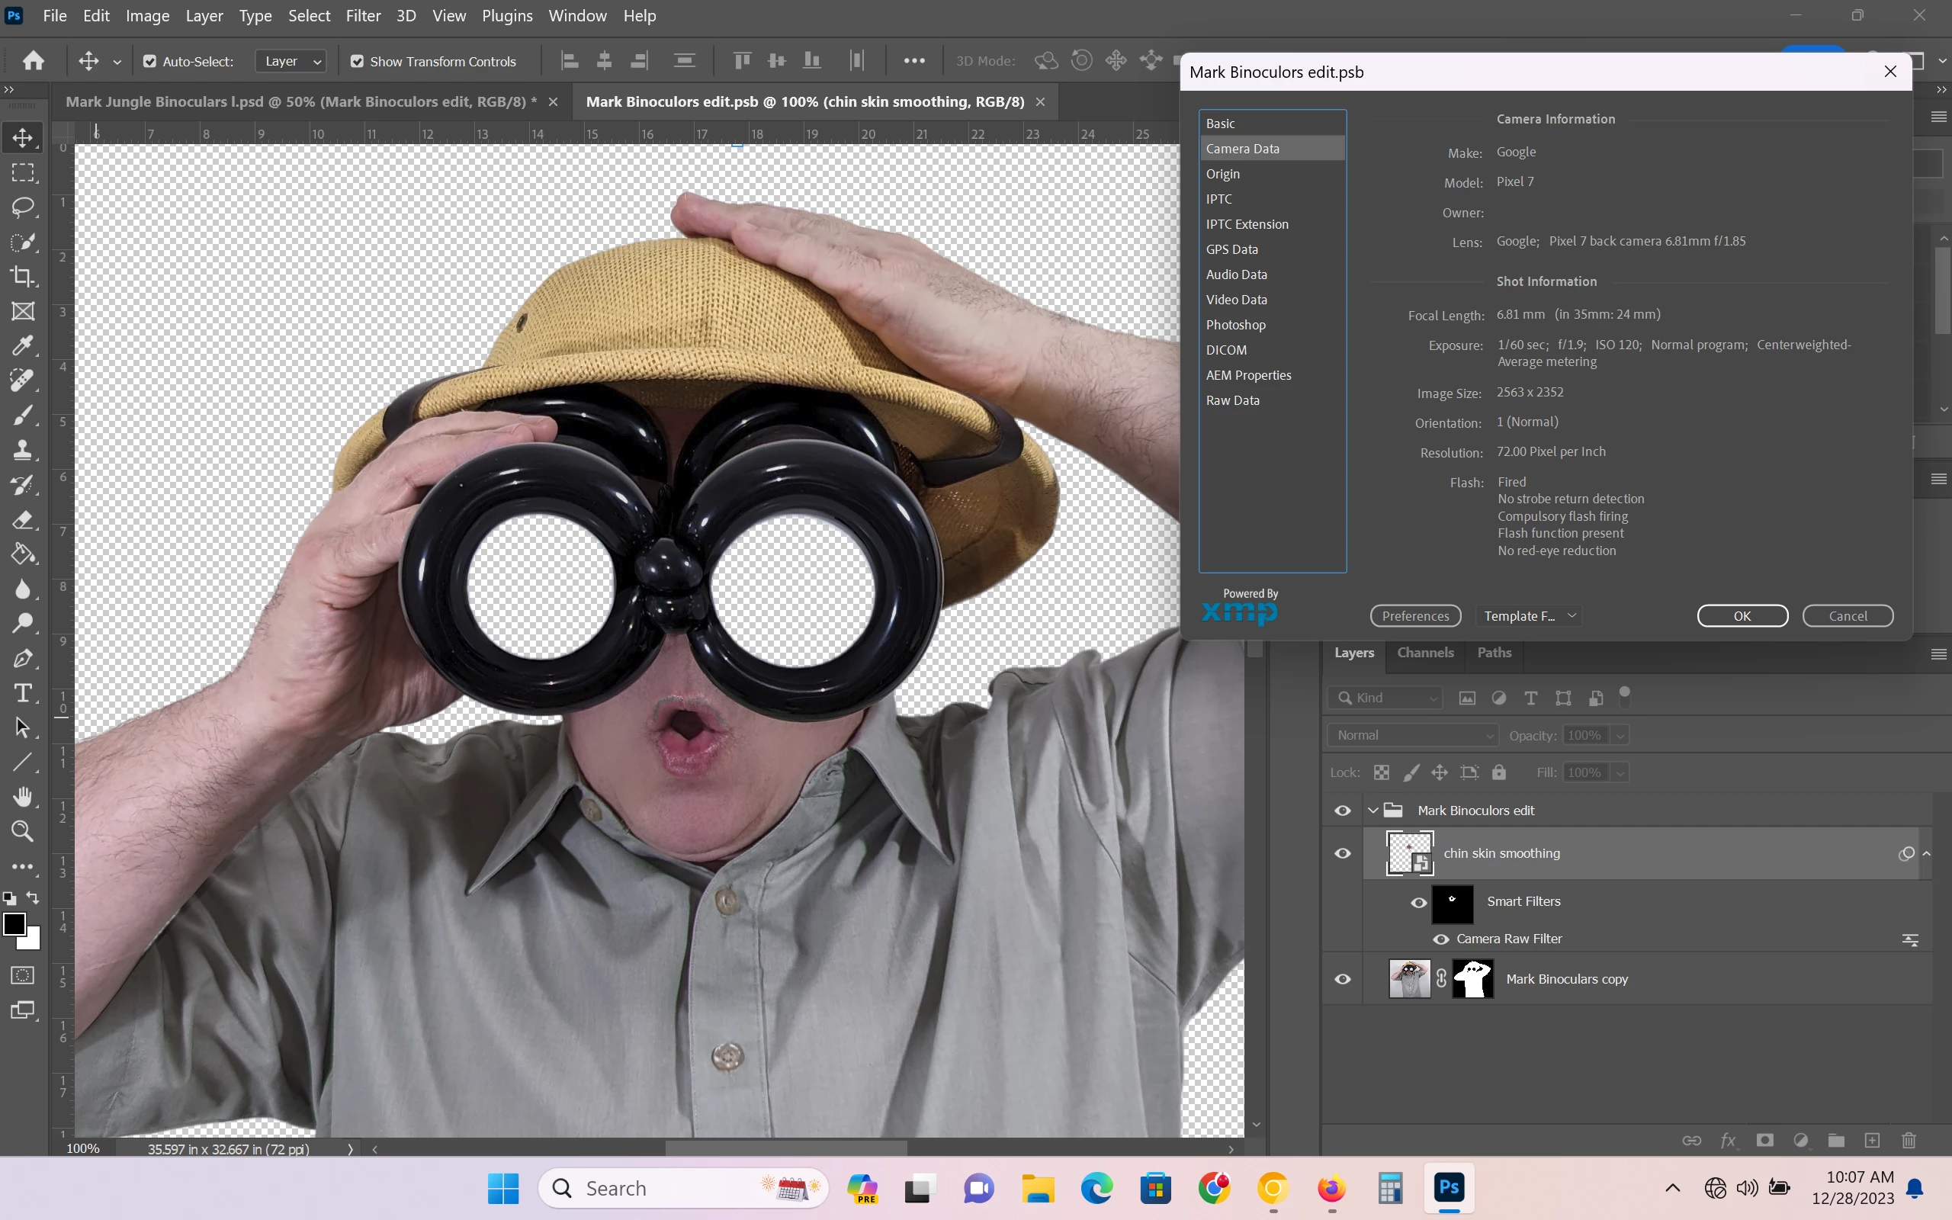
Task: Choose the Horizontal Type tool
Action: [x=23, y=693]
